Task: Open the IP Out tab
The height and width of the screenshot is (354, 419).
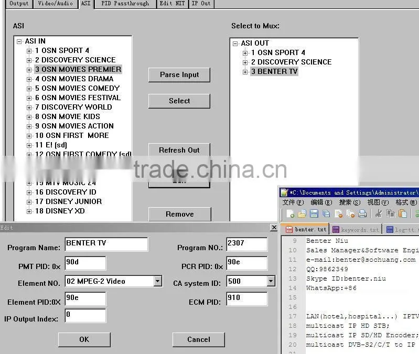Action: tap(201, 4)
